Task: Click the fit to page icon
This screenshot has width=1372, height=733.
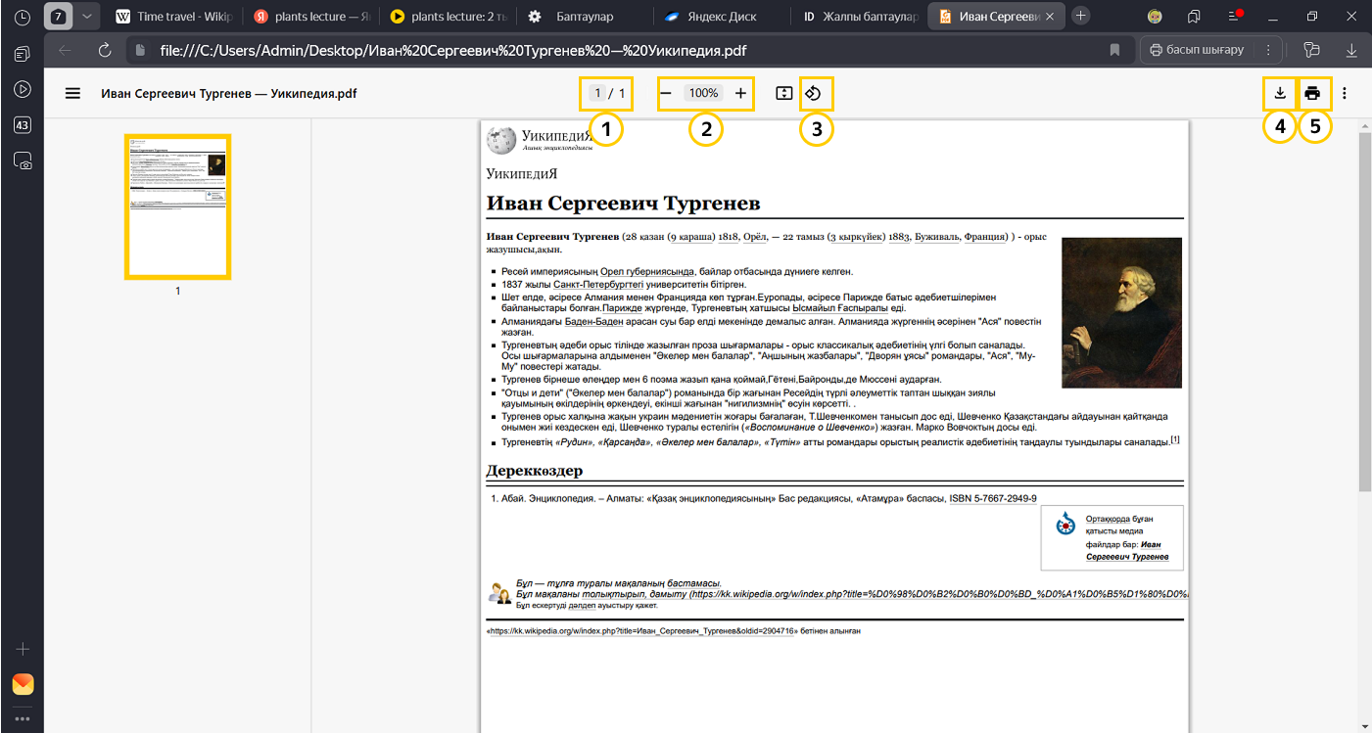Action: [x=783, y=94]
